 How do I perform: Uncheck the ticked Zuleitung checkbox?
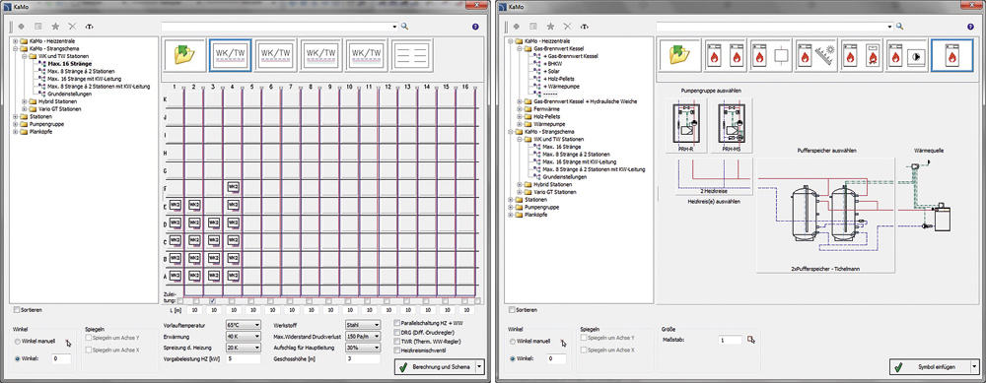[x=213, y=301]
